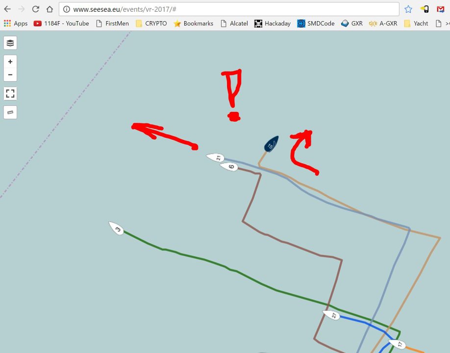Open the Hackaday bookmark

(273, 23)
